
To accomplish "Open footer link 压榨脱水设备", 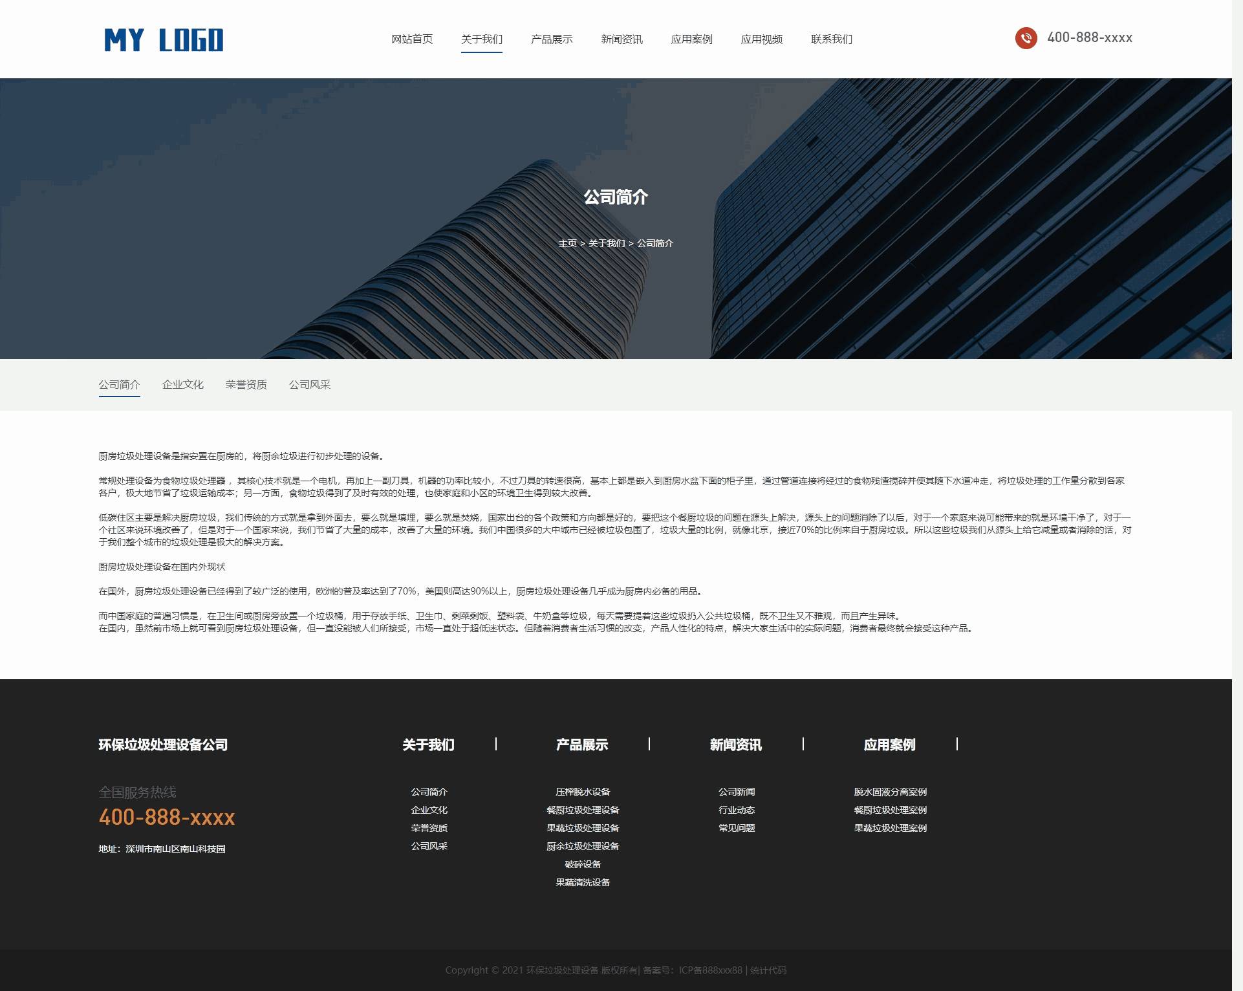I will [583, 792].
